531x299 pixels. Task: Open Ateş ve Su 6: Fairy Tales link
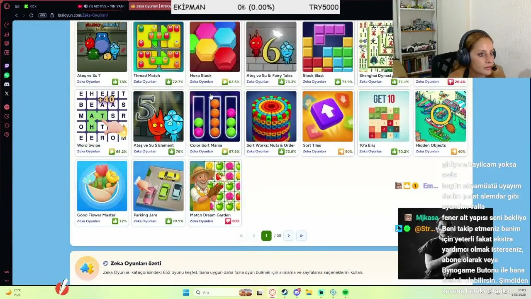[269, 76]
